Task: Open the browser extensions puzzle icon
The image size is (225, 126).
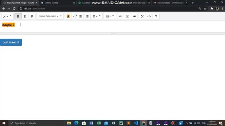Action: (x=212, y=8)
